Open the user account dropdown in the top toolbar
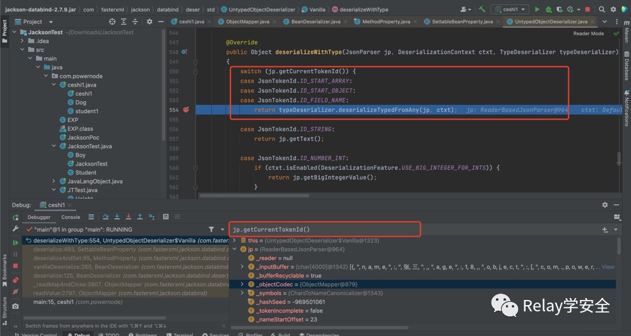 click(x=465, y=9)
